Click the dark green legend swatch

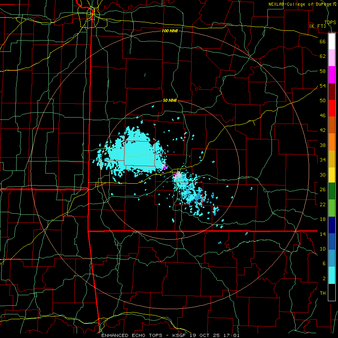[332, 191]
